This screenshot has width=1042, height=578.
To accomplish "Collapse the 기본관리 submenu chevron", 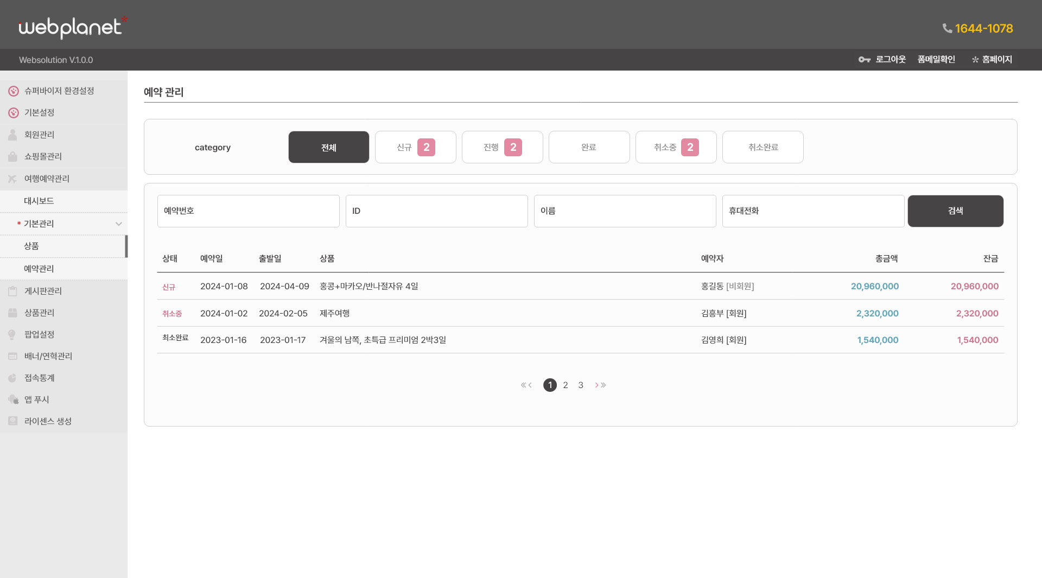I will tap(118, 224).
